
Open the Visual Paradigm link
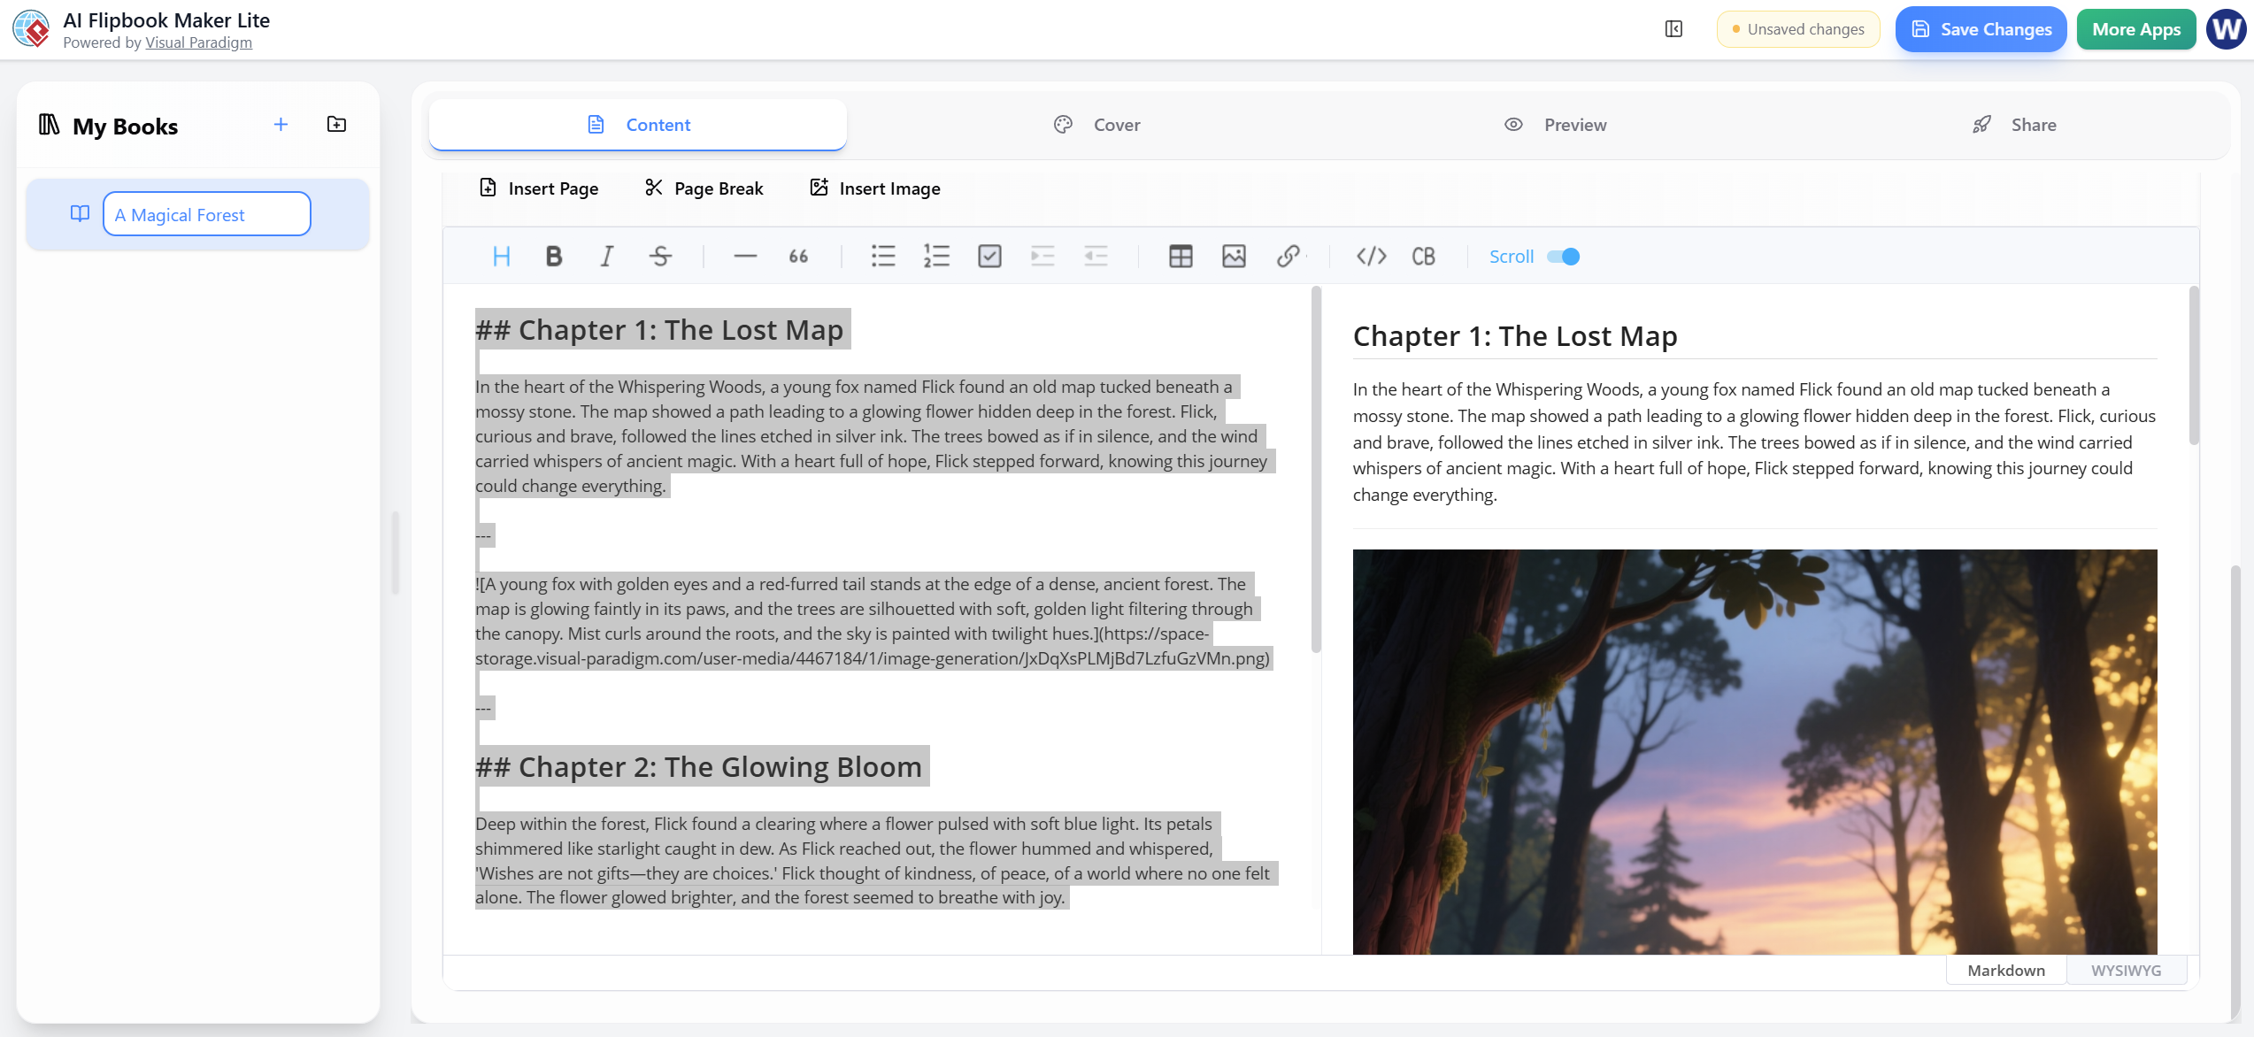(199, 42)
